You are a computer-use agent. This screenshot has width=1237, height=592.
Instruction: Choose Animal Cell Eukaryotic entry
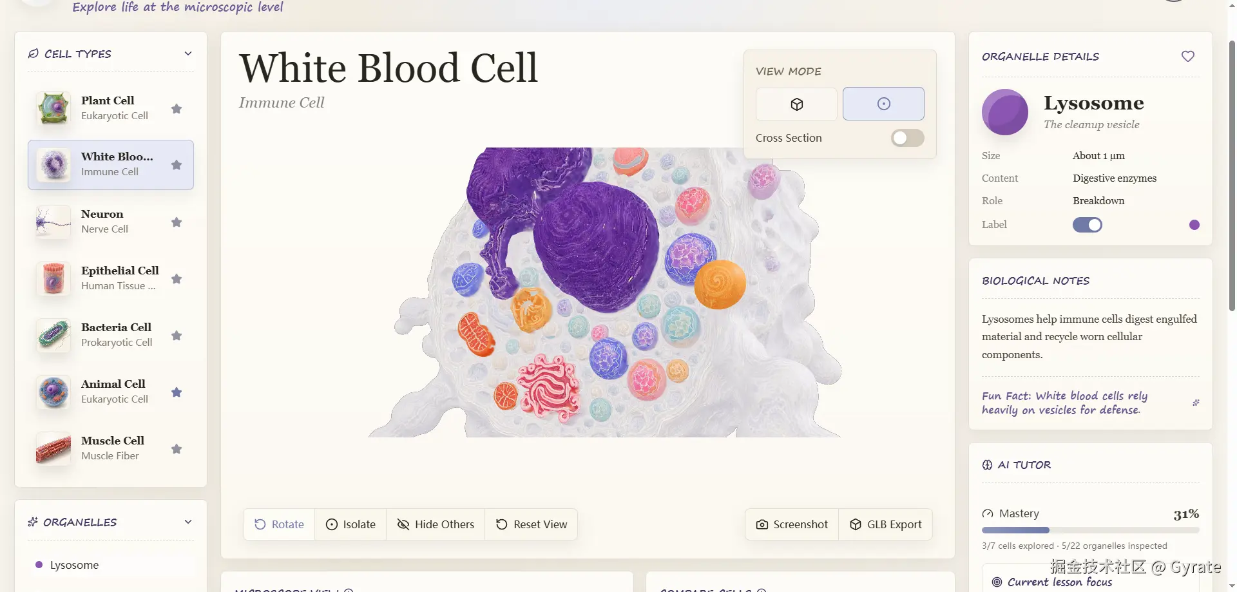pos(111,392)
